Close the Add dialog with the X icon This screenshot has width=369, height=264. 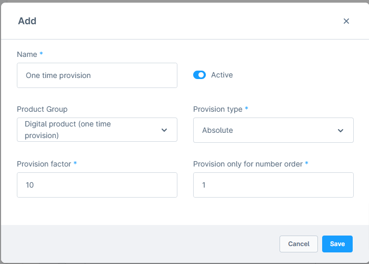click(346, 21)
